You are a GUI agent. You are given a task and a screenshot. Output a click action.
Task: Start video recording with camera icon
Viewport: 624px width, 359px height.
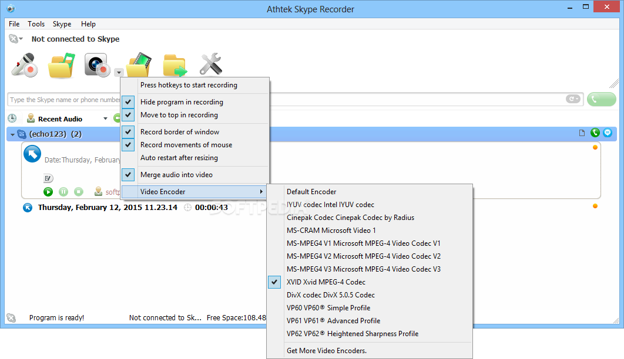click(97, 65)
